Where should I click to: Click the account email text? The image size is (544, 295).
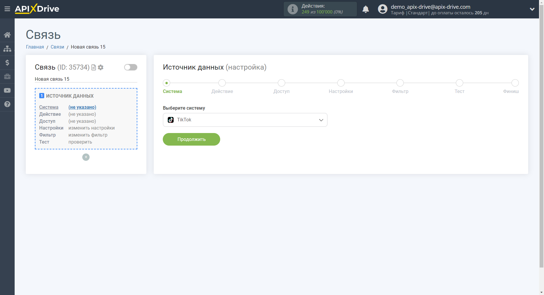click(430, 7)
